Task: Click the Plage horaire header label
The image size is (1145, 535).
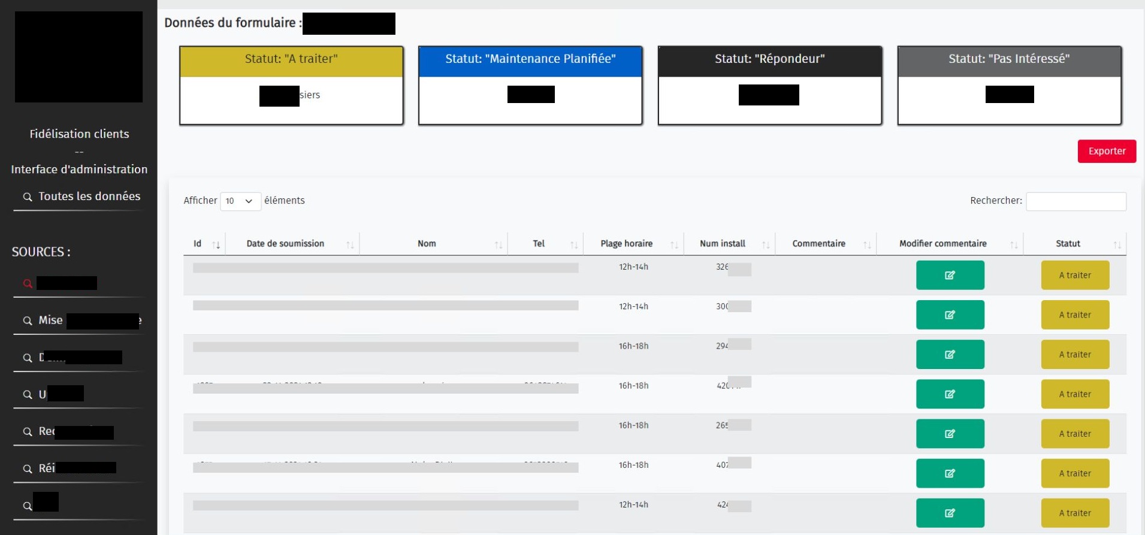Action: click(627, 244)
